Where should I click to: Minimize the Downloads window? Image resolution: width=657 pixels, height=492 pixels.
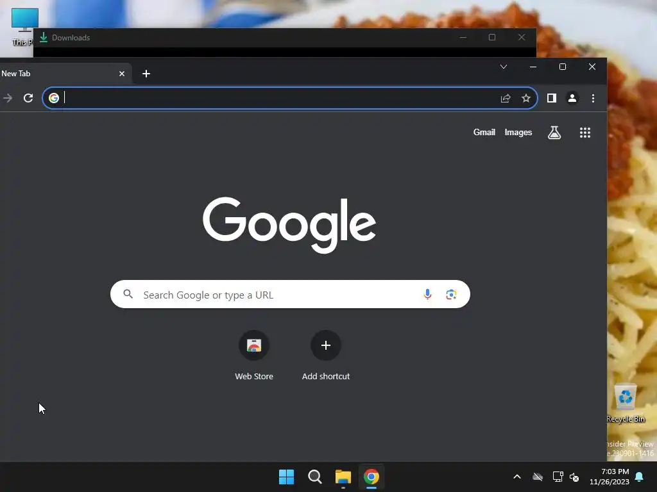[463, 37]
